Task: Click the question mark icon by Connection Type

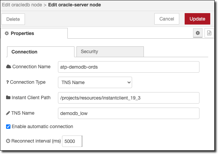Action: [7, 82]
